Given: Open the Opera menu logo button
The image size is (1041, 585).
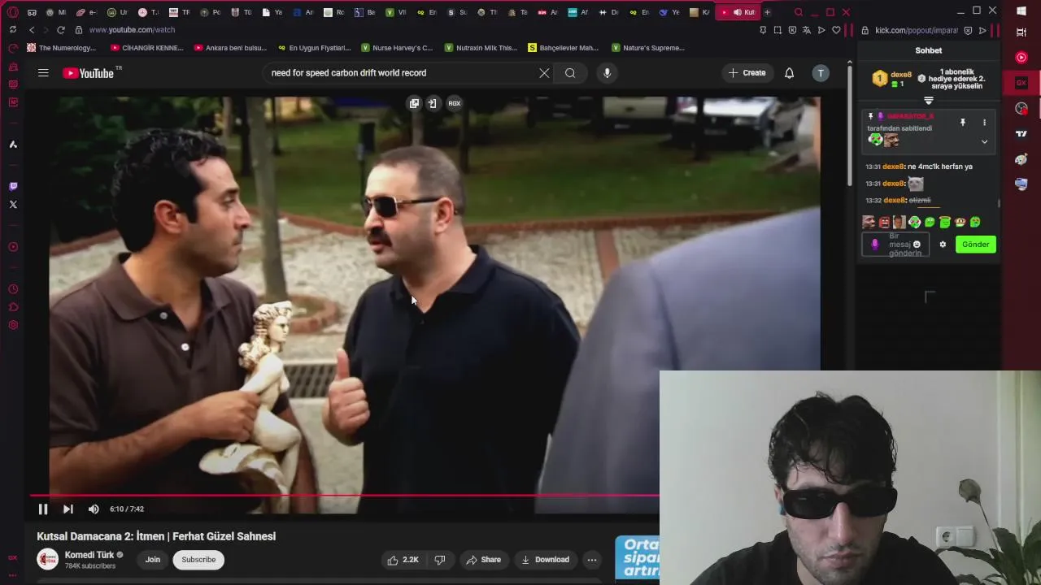Looking at the screenshot, I should click(12, 12).
